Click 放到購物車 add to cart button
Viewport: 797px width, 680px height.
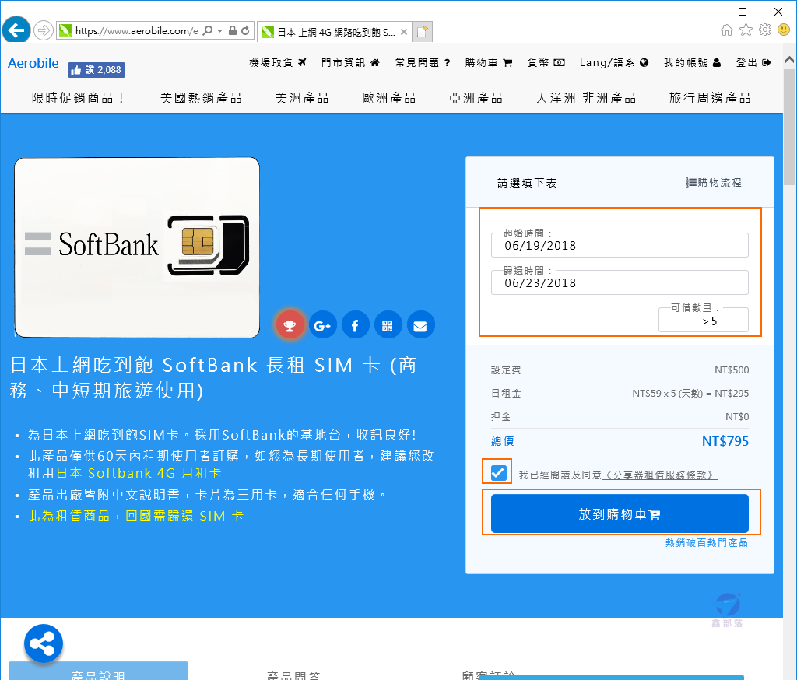620,514
